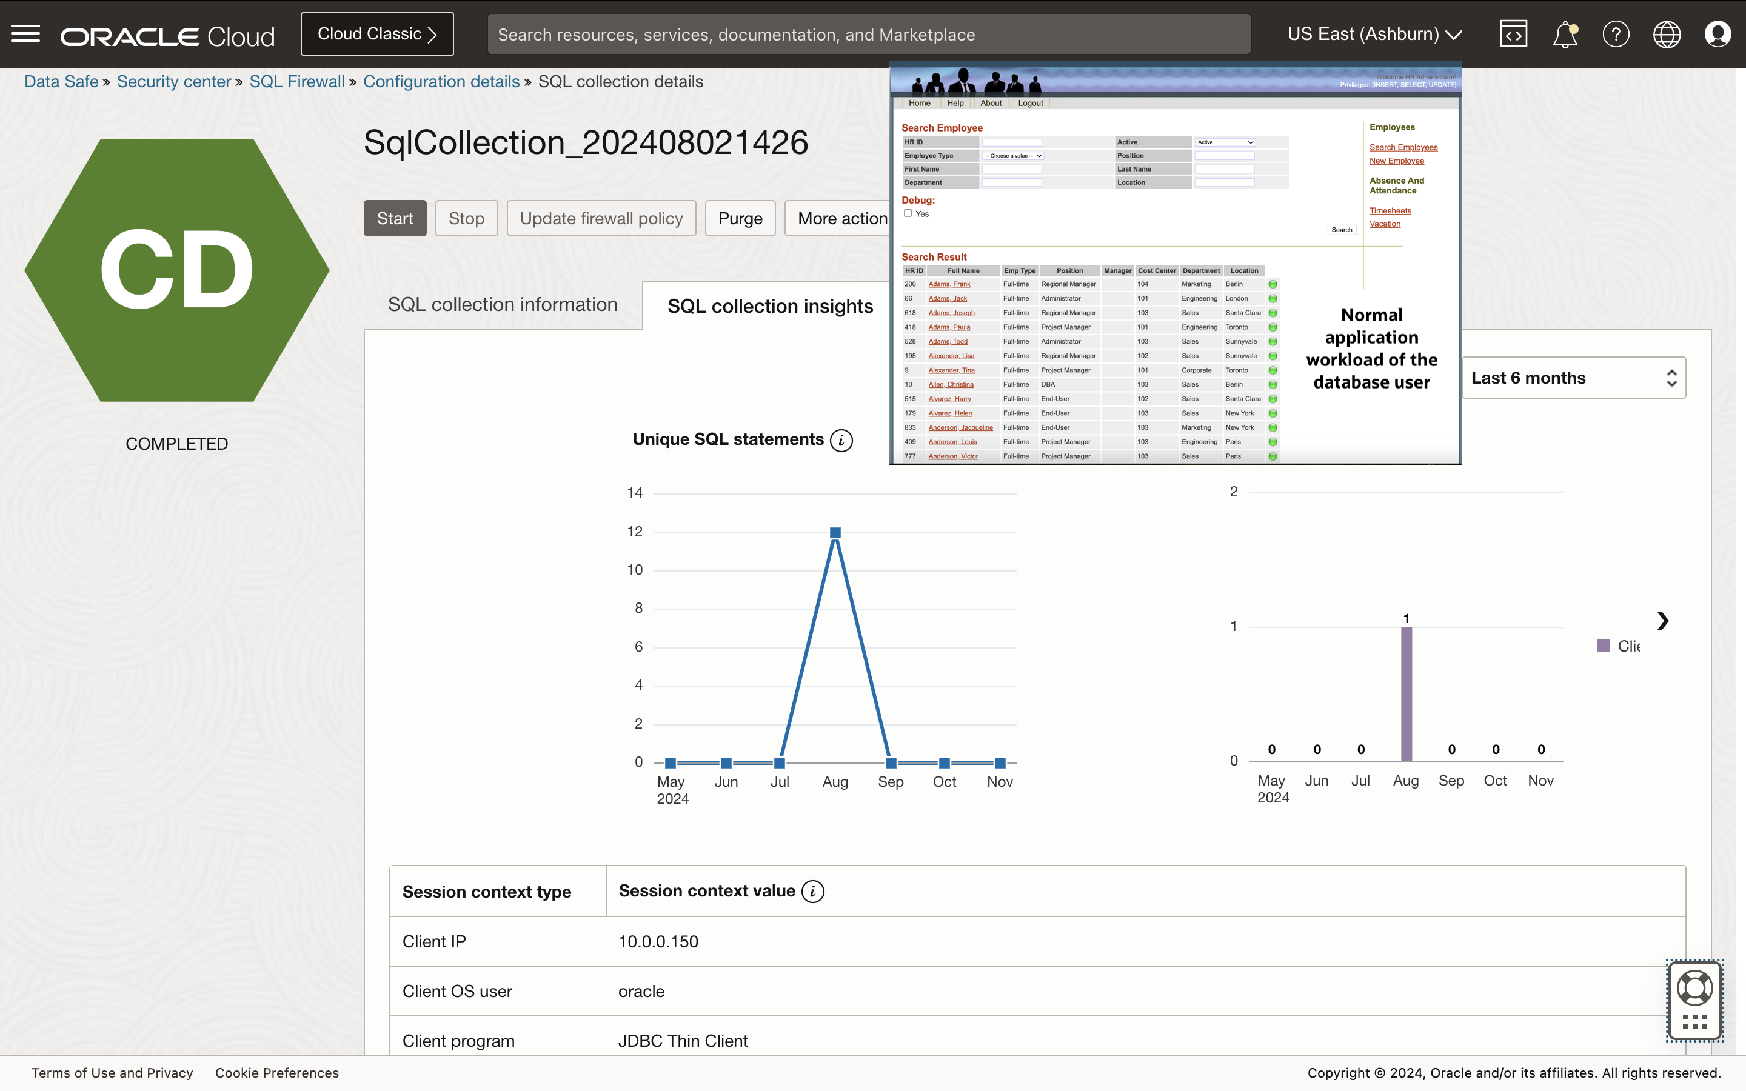This screenshot has width=1746, height=1091.
Task: Enable the Debug Yes checkbox
Action: [x=908, y=213]
